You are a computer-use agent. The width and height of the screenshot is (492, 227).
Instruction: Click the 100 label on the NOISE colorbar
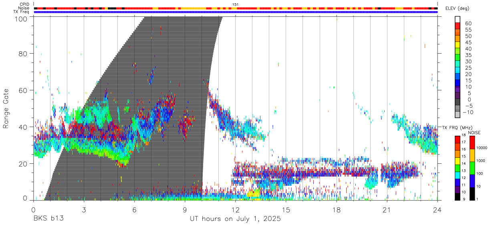click(480, 173)
